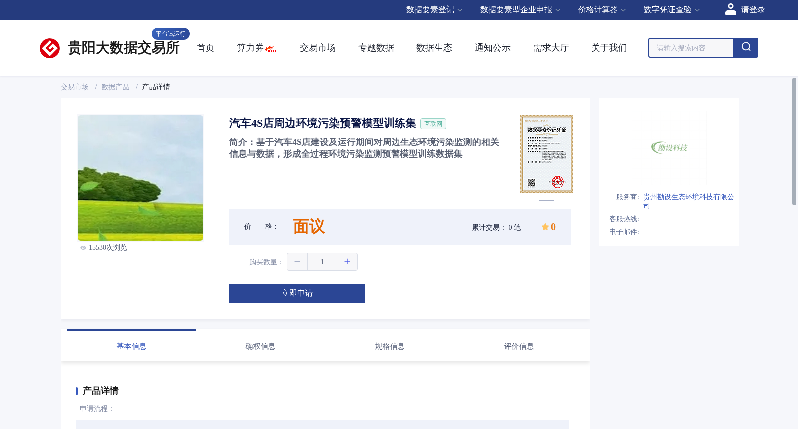Open the 数据生态 navigation item
Screen dimensions: 798x429
(434, 48)
